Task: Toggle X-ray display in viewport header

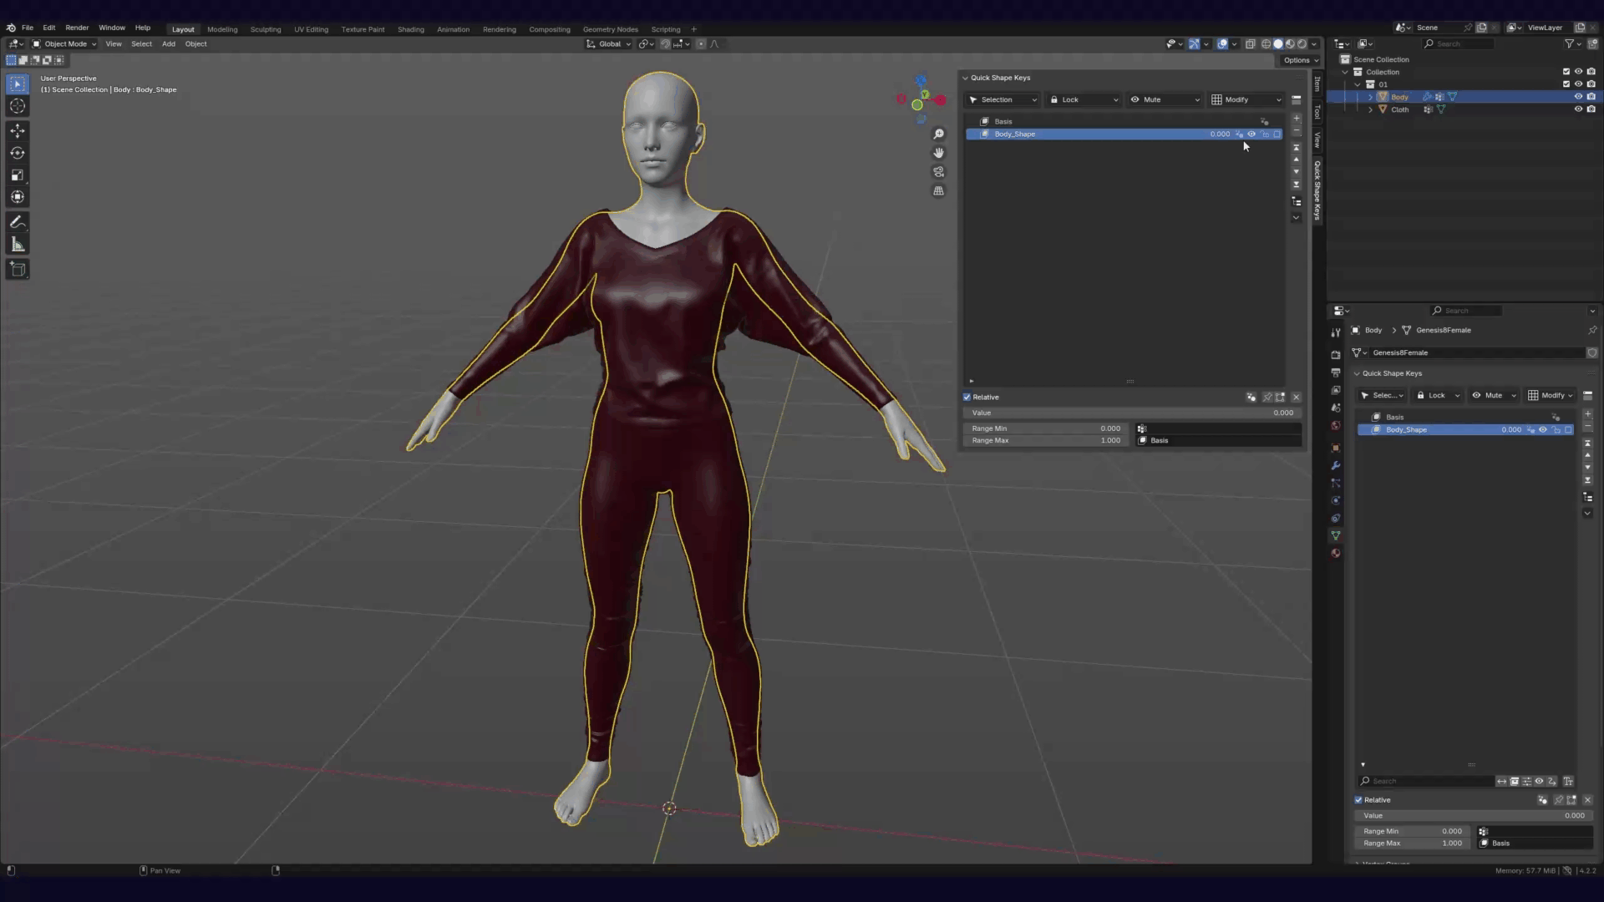Action: pos(1251,44)
